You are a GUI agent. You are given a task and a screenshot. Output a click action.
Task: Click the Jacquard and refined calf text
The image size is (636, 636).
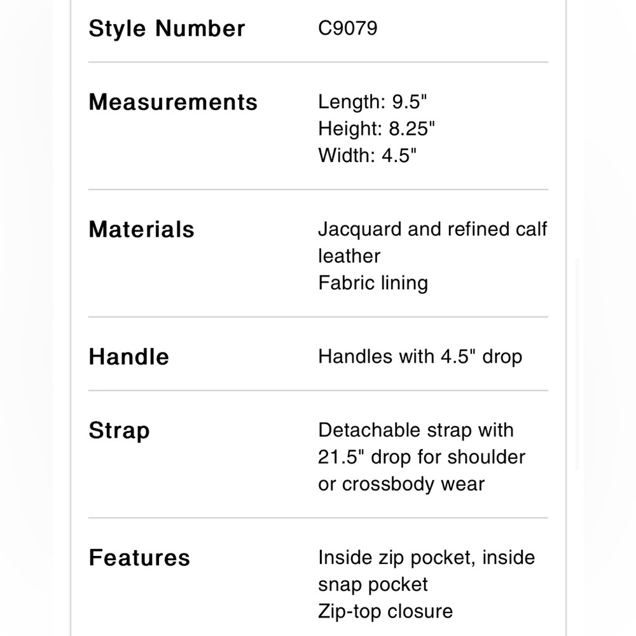click(432, 229)
